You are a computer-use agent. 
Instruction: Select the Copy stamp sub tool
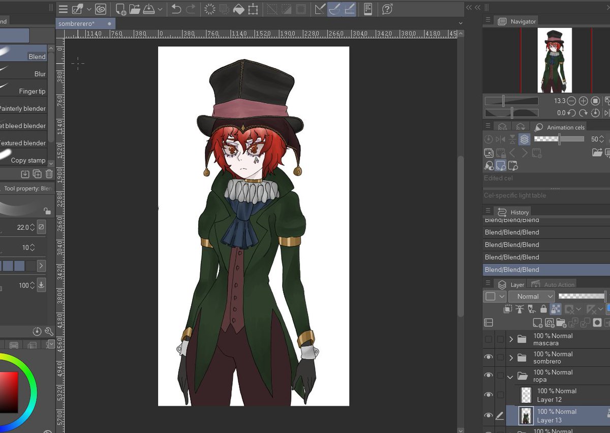tap(23, 156)
